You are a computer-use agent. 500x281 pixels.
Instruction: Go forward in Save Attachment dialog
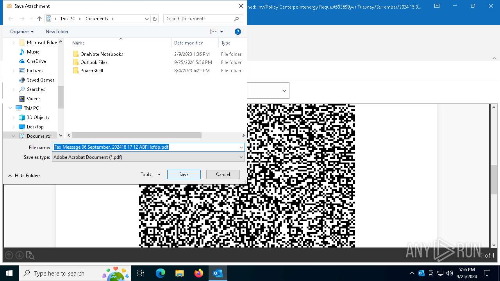(x=22, y=19)
